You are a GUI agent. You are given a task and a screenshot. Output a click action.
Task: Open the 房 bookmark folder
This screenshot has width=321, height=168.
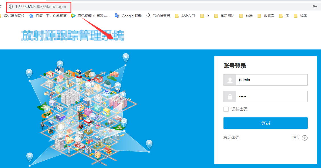[x=284, y=16]
